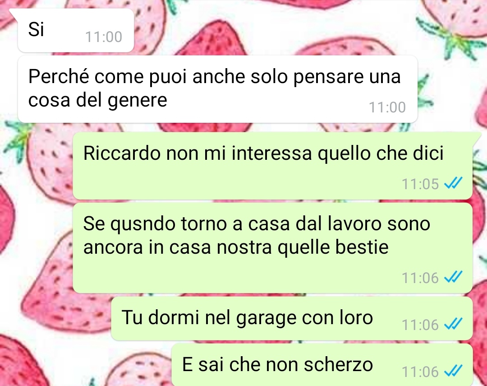487x386 pixels.
Task: Tap the 11:06 timestamp on 'quelle bestie' message
Action: pos(420,278)
